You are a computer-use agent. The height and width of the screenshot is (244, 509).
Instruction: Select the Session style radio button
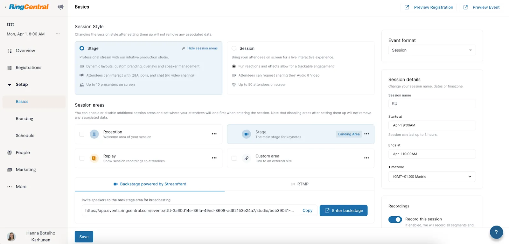pyautogui.click(x=234, y=48)
